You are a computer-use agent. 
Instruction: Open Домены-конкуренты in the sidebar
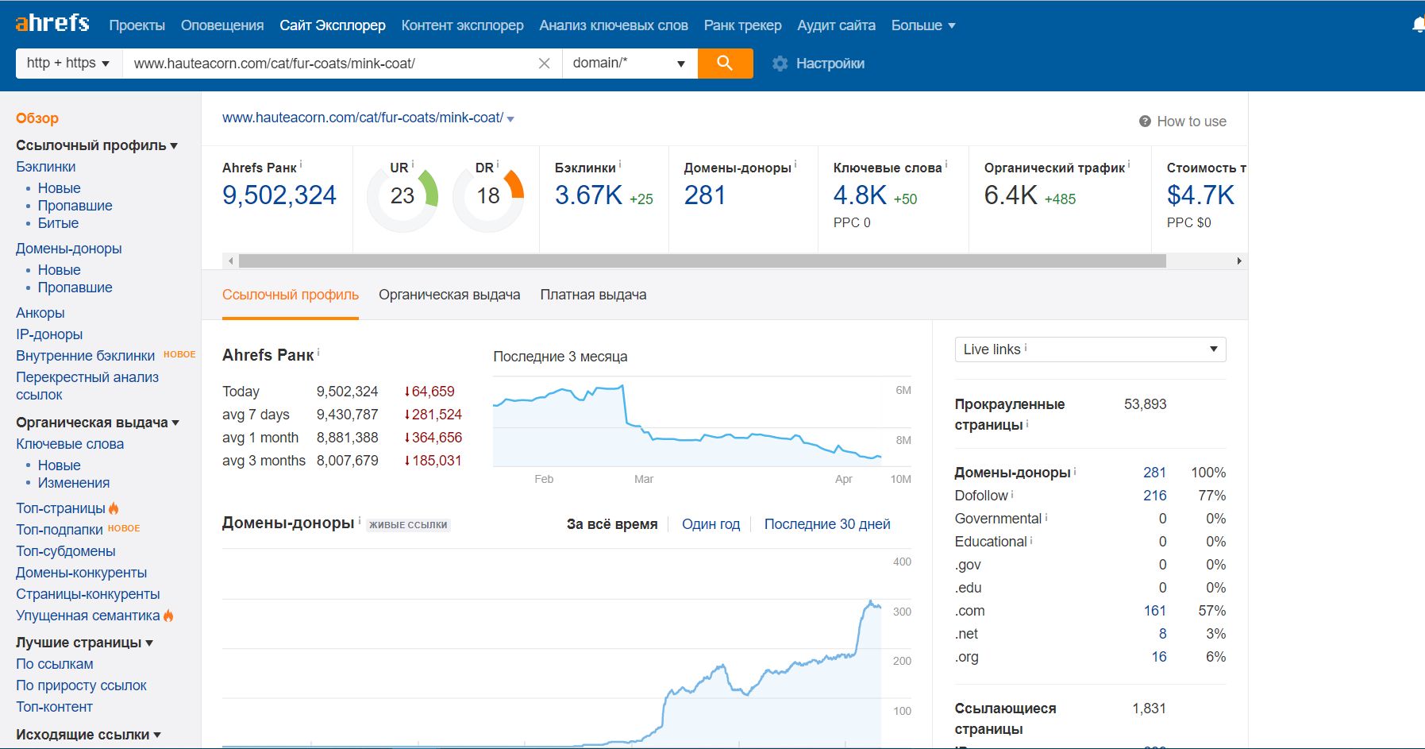point(81,573)
